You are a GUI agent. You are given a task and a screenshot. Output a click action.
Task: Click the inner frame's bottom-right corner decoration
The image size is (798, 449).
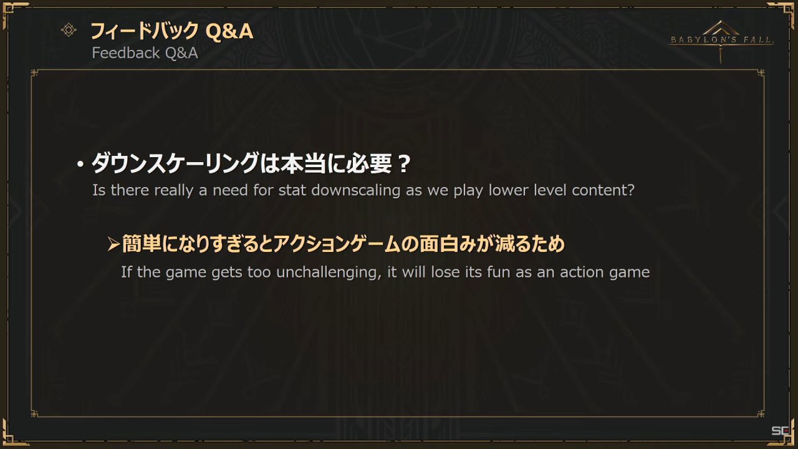coord(761,413)
